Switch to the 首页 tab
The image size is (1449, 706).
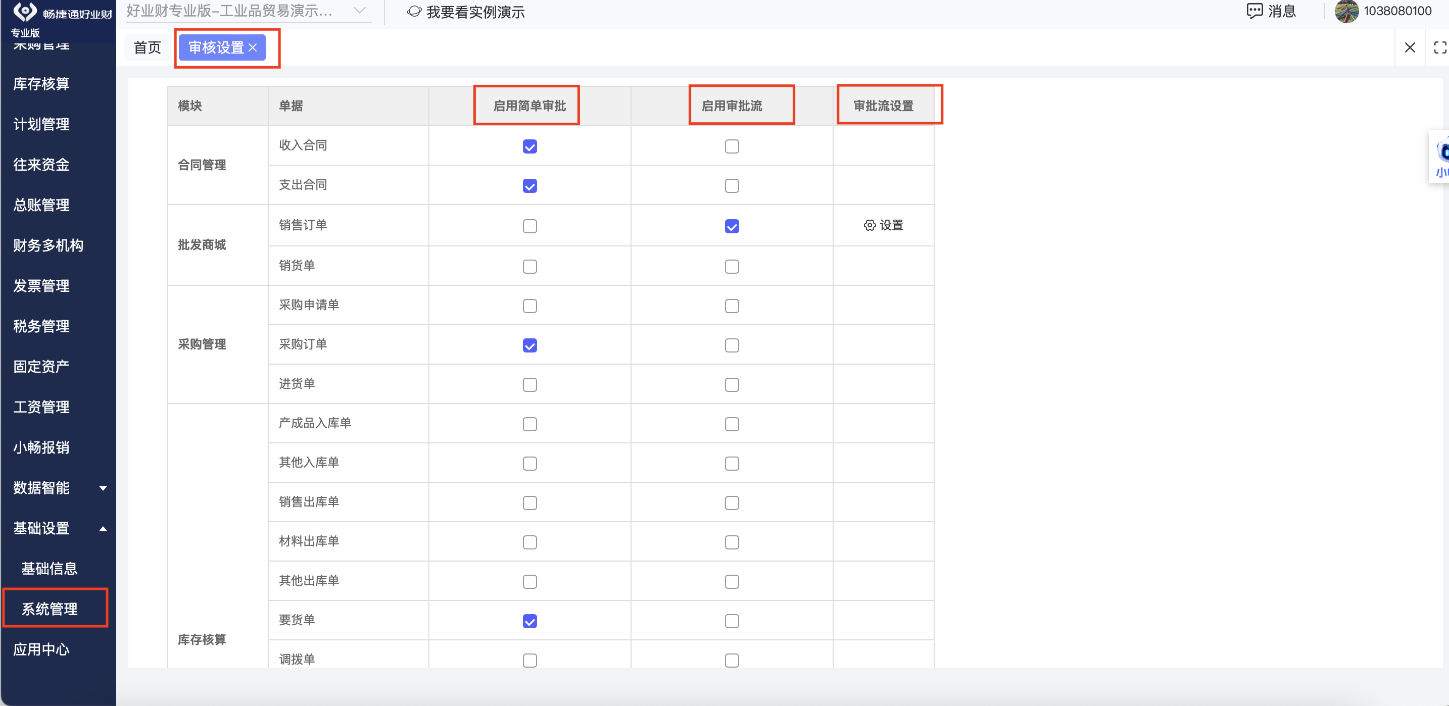pyautogui.click(x=148, y=48)
